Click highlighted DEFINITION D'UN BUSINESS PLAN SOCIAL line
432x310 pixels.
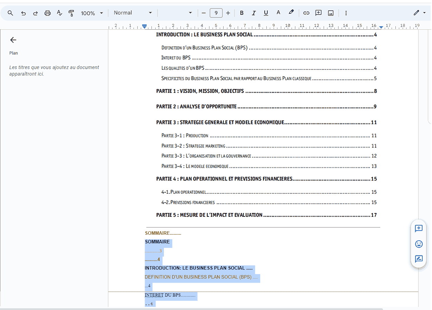pos(201,277)
